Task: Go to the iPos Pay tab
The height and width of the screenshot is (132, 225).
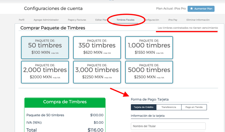Action: pos(173,20)
